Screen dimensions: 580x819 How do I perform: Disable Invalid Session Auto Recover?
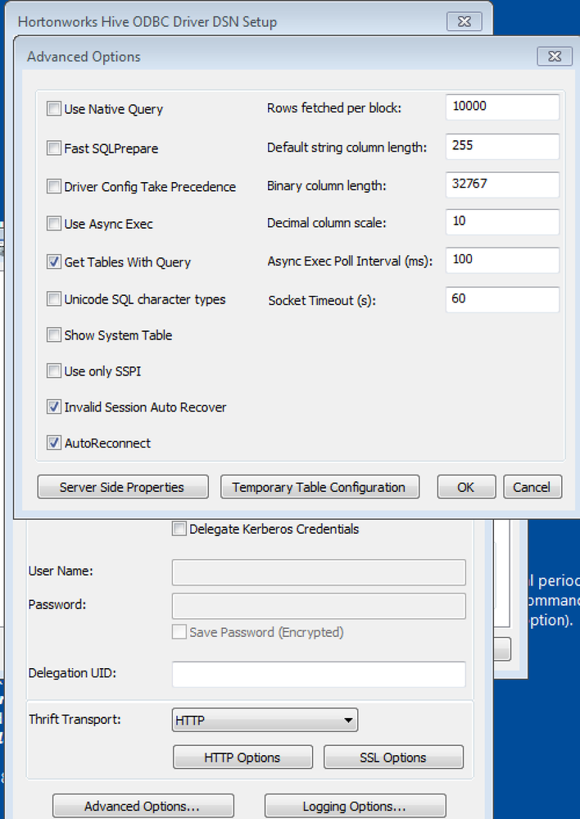tap(54, 407)
